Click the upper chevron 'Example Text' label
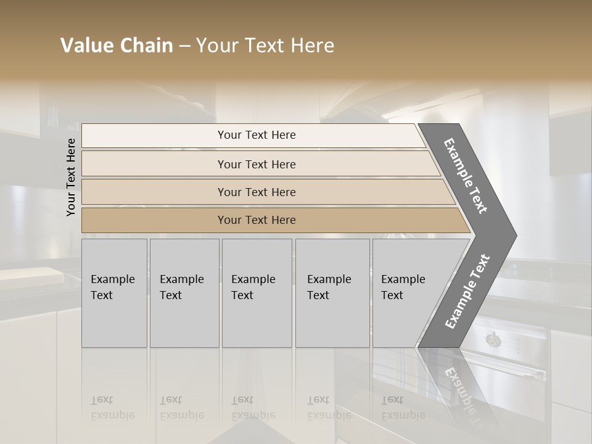 466,176
